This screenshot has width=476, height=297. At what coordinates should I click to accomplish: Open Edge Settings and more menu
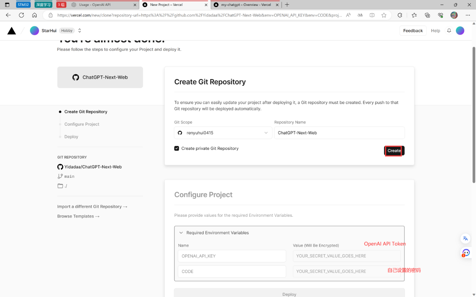pos(468,15)
